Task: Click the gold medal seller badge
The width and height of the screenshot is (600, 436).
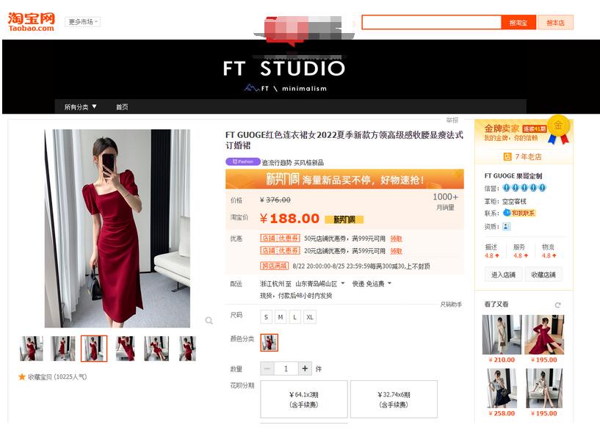Action: click(x=558, y=126)
